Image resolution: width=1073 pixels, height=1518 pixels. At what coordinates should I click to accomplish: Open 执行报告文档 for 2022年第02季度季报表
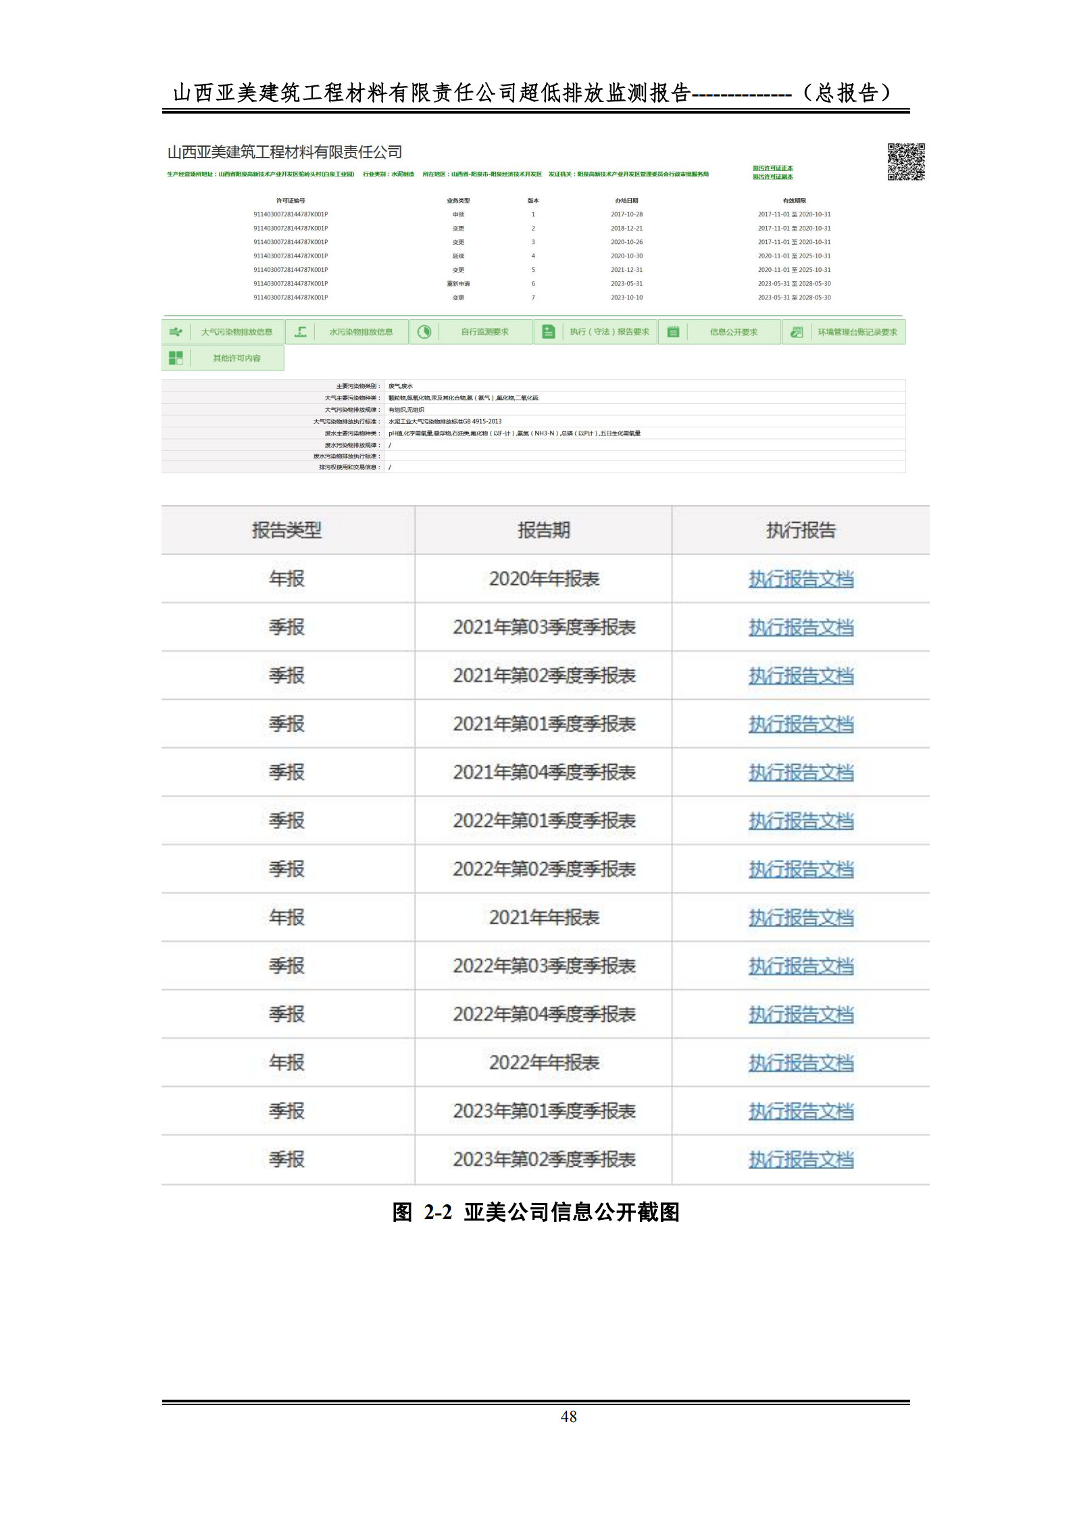(x=801, y=870)
